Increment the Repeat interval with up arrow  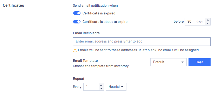101,85
